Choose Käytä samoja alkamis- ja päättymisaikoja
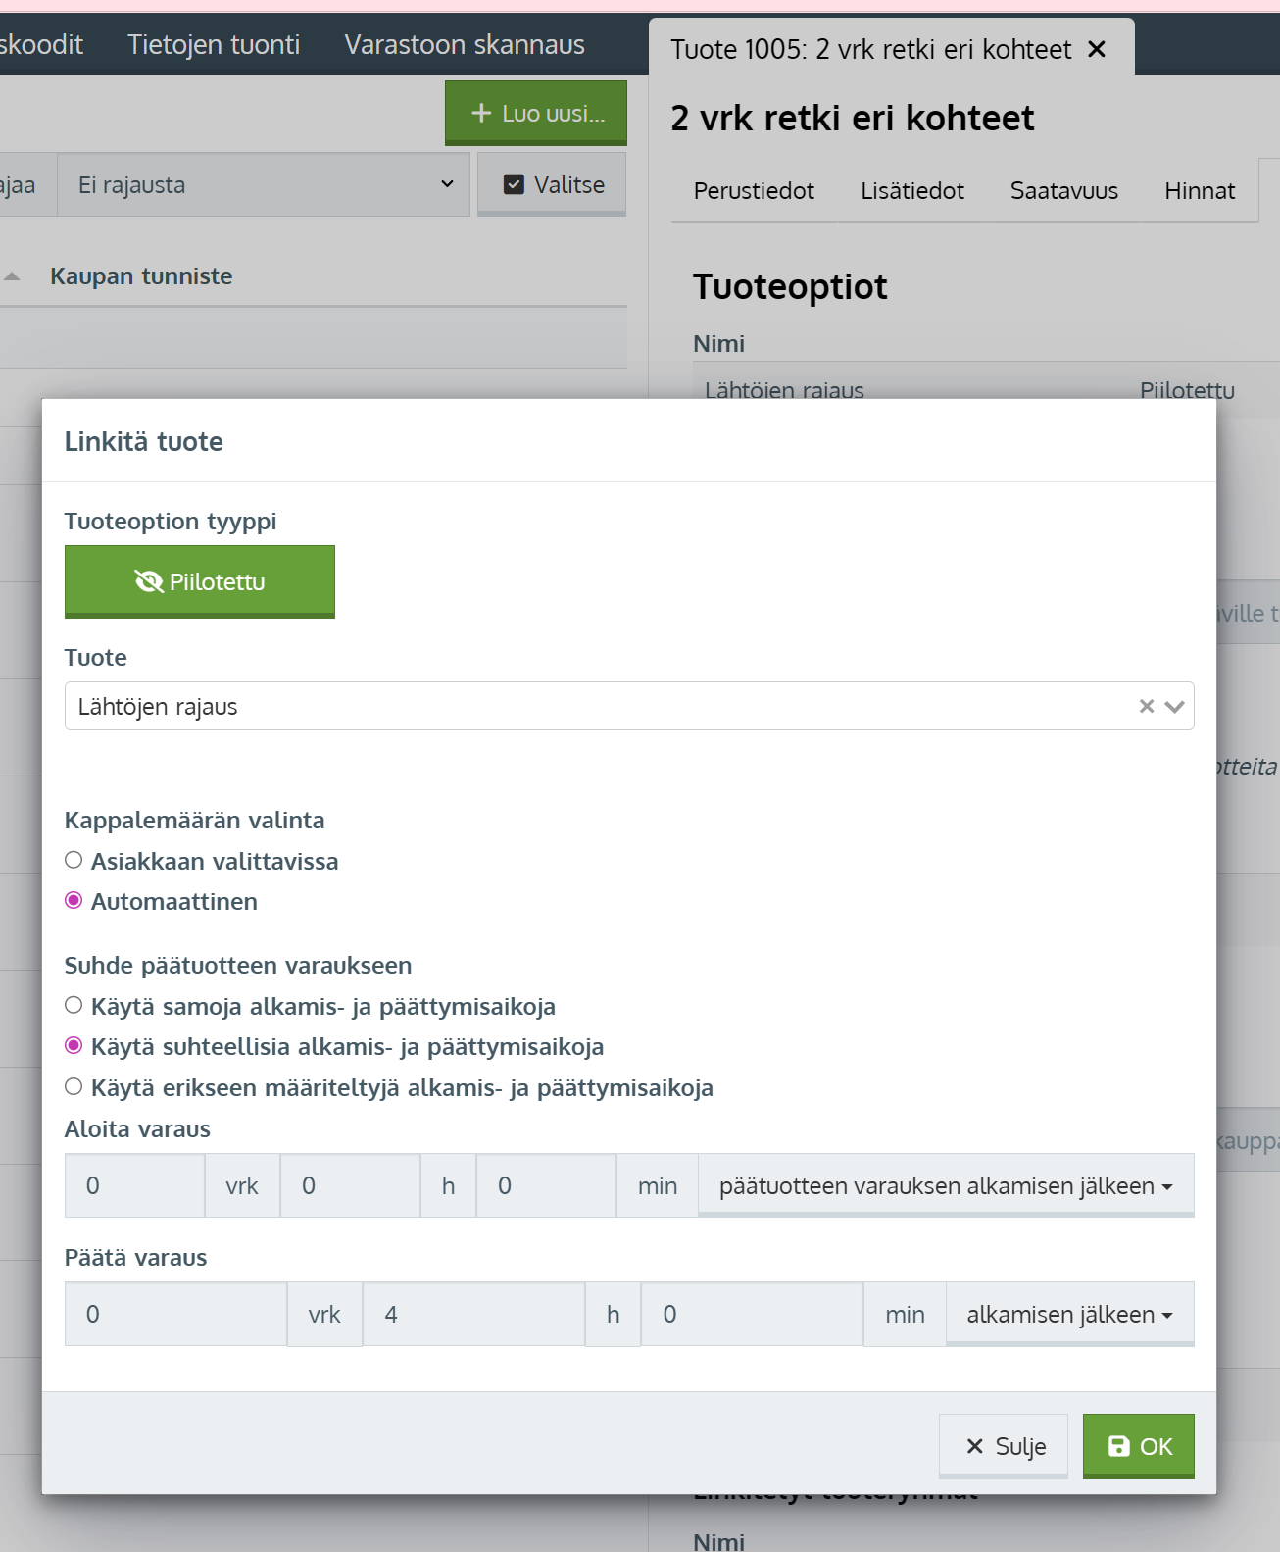The width and height of the screenshot is (1280, 1552). click(x=74, y=1005)
